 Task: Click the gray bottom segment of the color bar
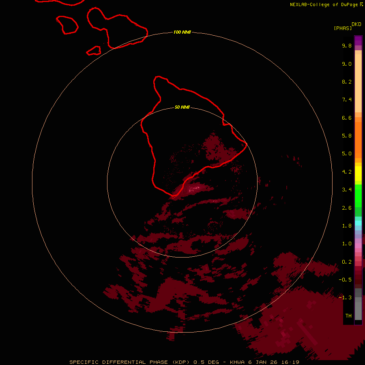[358, 311]
